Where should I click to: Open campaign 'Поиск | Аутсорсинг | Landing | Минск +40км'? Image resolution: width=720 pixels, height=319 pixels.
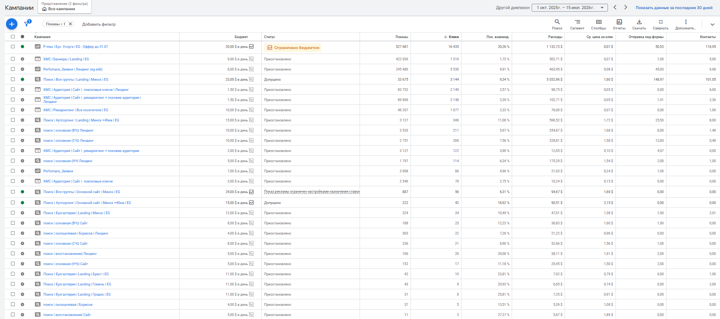(x=81, y=120)
